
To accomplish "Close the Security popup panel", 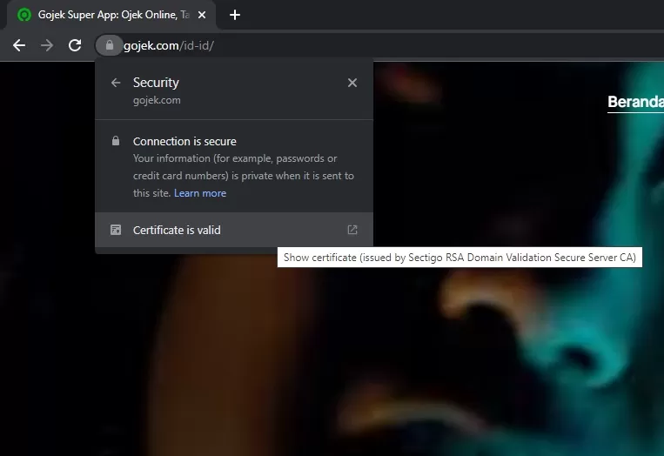I will pos(352,83).
